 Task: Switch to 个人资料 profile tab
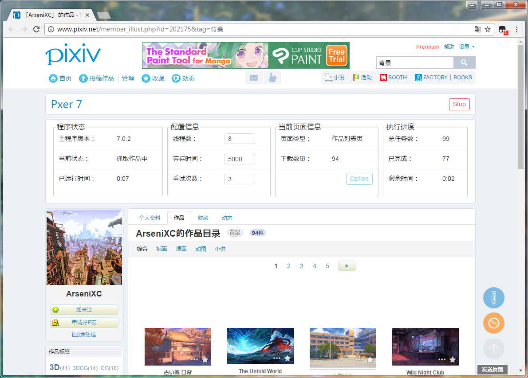click(x=150, y=218)
